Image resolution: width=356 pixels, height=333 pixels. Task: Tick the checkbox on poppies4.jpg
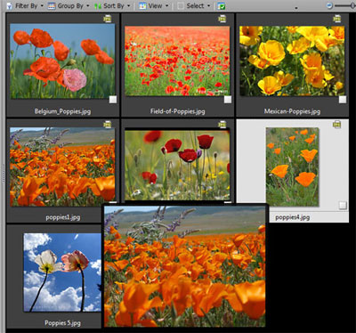[343, 206]
